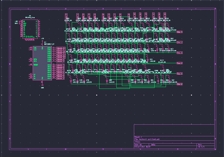This screenshot has width=224, height=157.
Task: Select diode D11 on the Row 3 line
Action: pyautogui.click(x=148, y=60)
